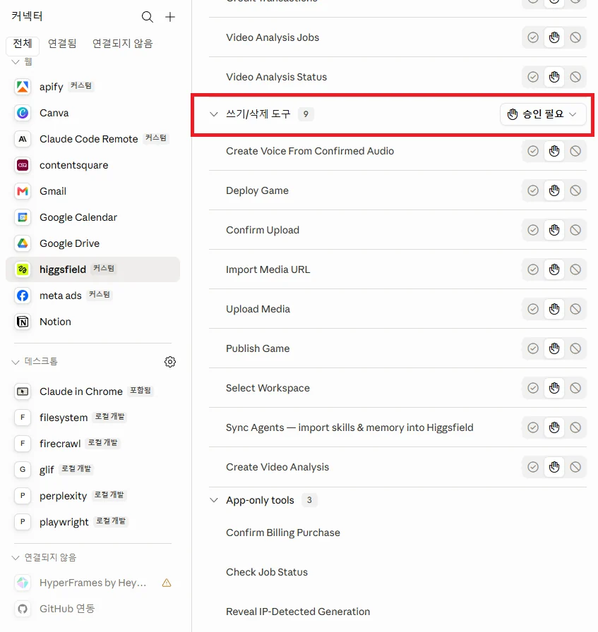Image resolution: width=598 pixels, height=632 pixels.
Task: Open the playwright connector entry
Action: point(92,521)
